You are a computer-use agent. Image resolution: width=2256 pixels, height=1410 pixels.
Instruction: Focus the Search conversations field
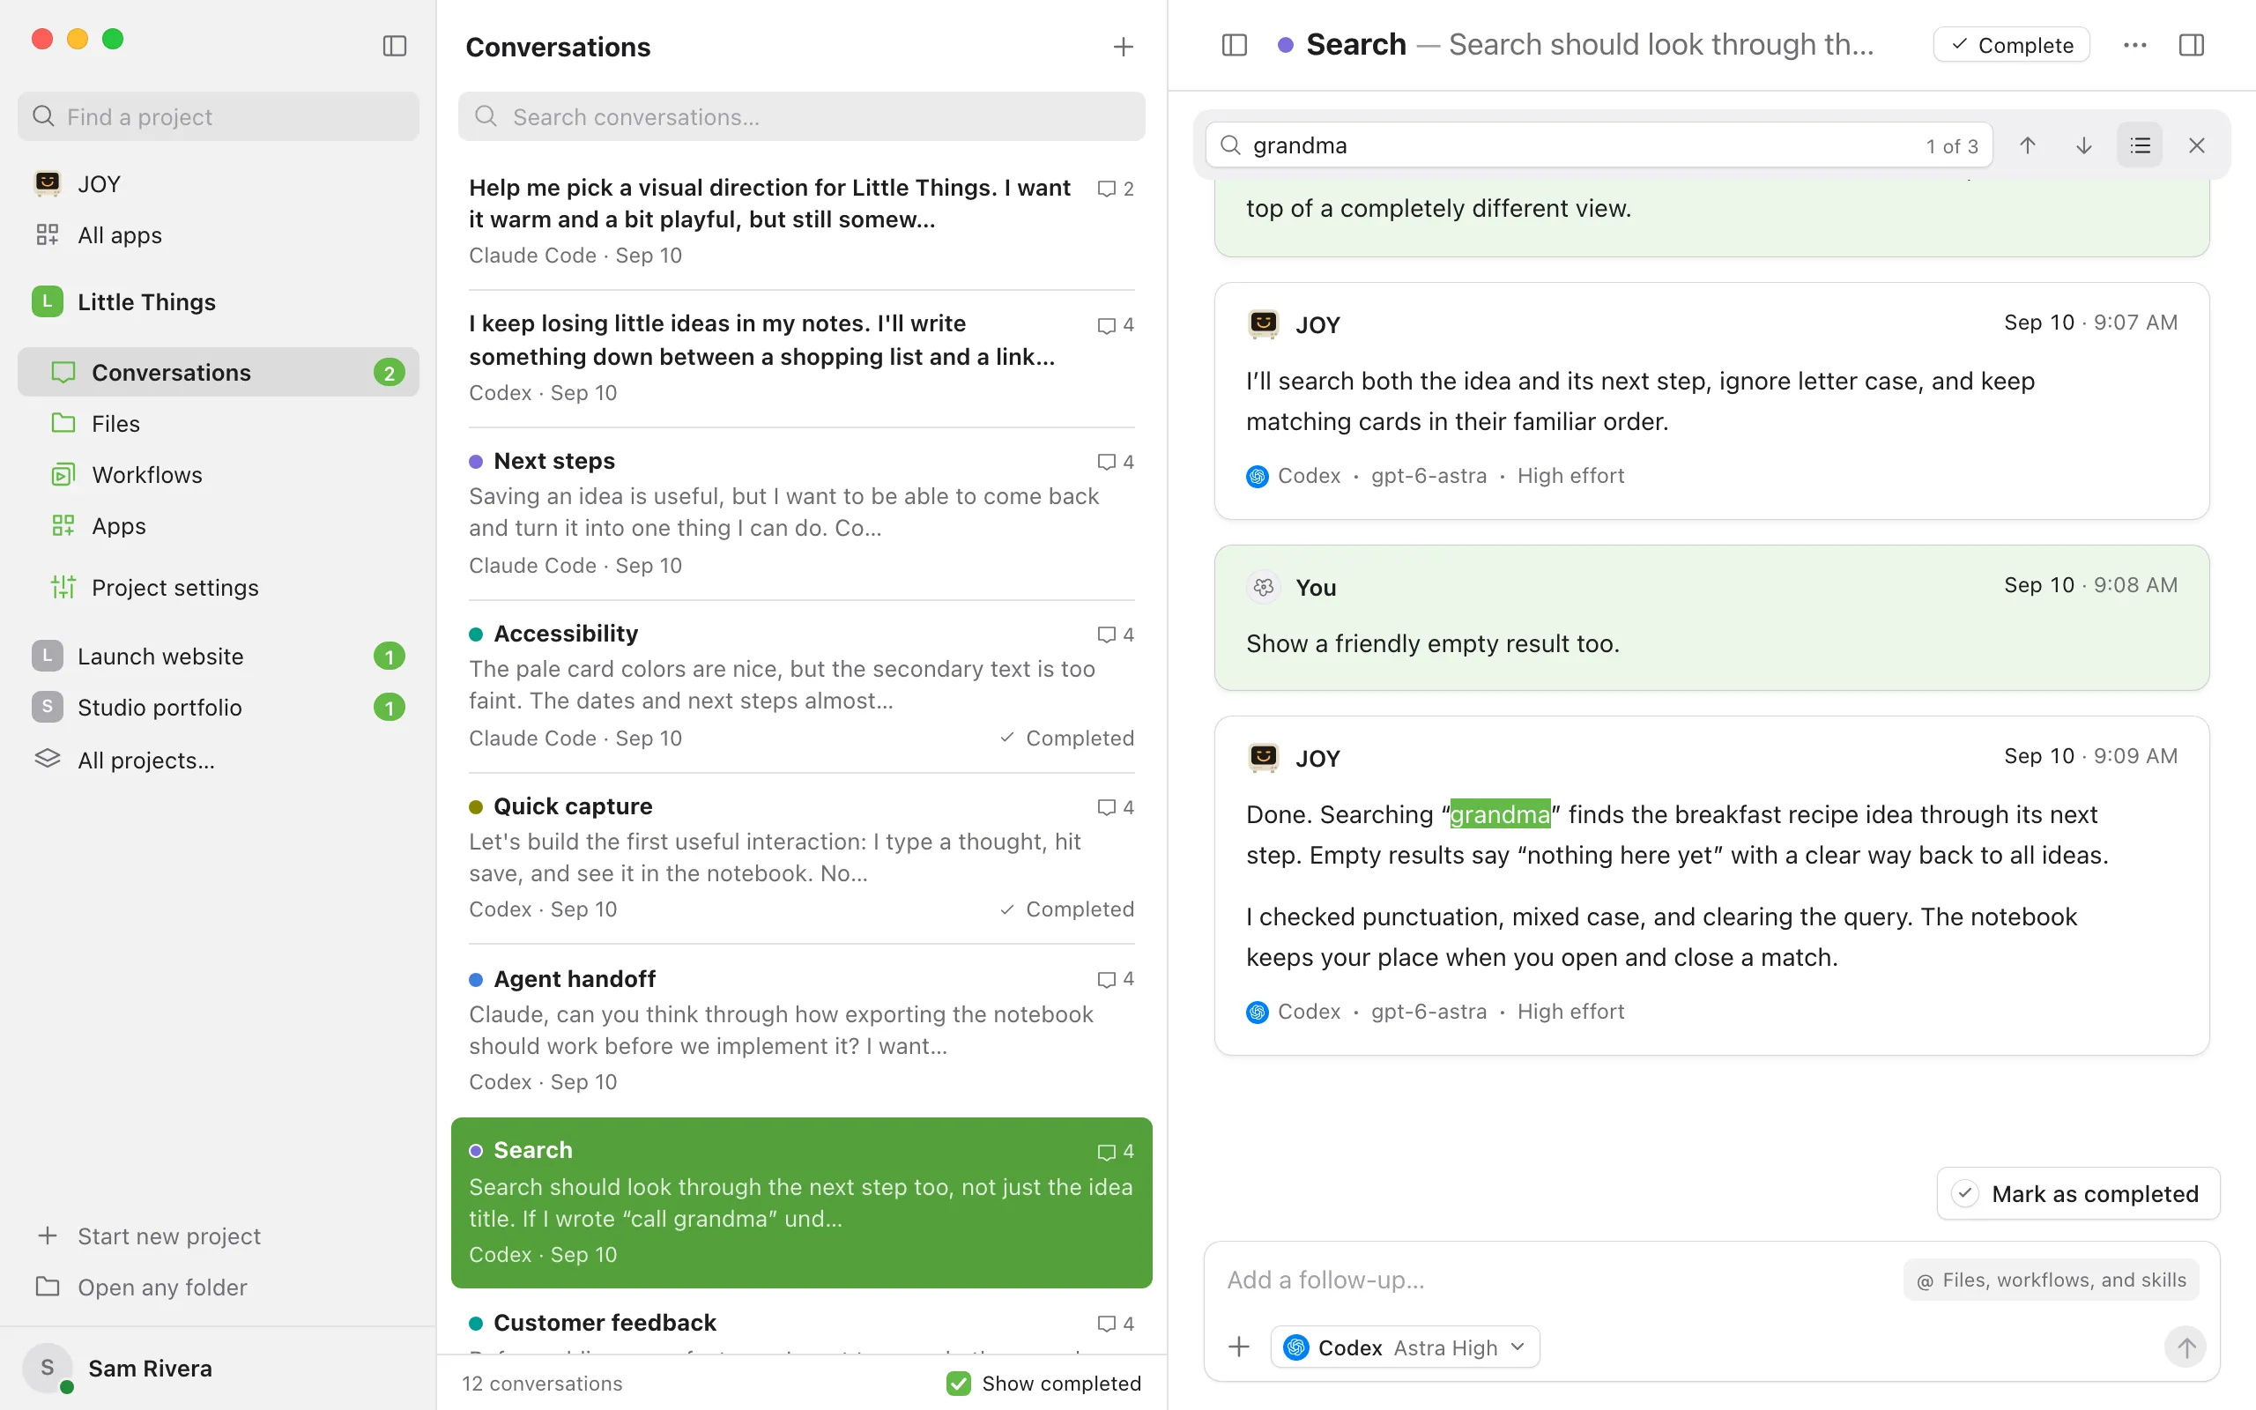(802, 116)
